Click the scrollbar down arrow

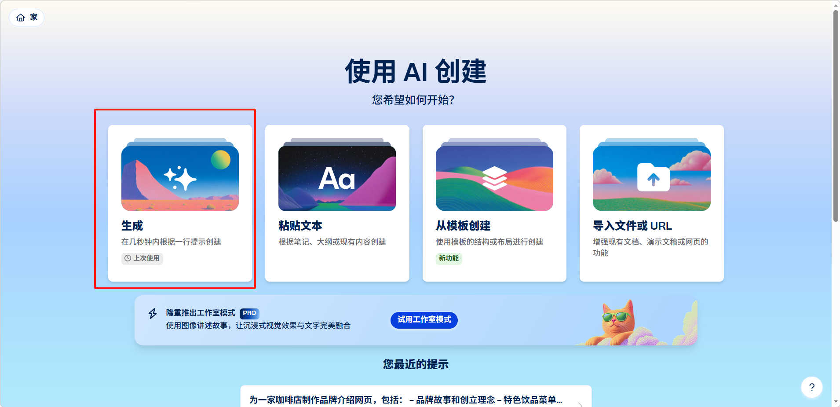click(836, 402)
